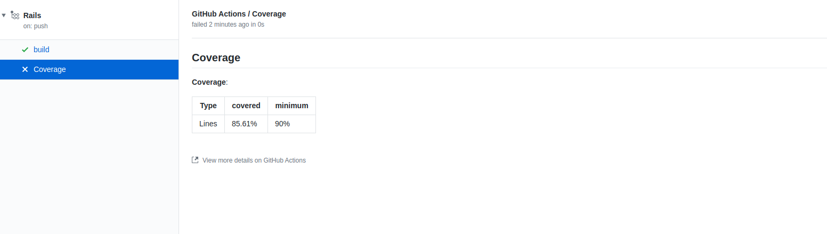Click the Lines row cell
This screenshot has height=234, width=827.
coord(208,124)
